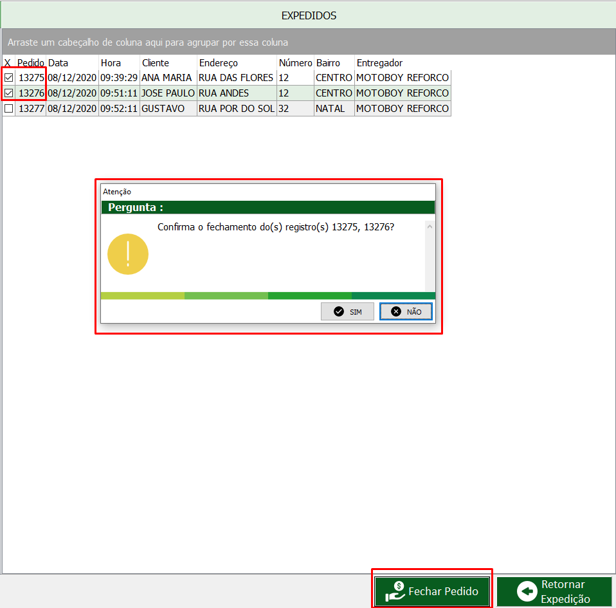Click the Fechar Pedido button
The height and width of the screenshot is (608, 616).
point(431,591)
